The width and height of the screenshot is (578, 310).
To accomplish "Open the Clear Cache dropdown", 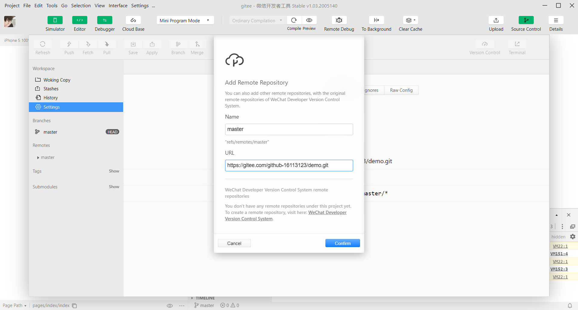I will [411, 20].
